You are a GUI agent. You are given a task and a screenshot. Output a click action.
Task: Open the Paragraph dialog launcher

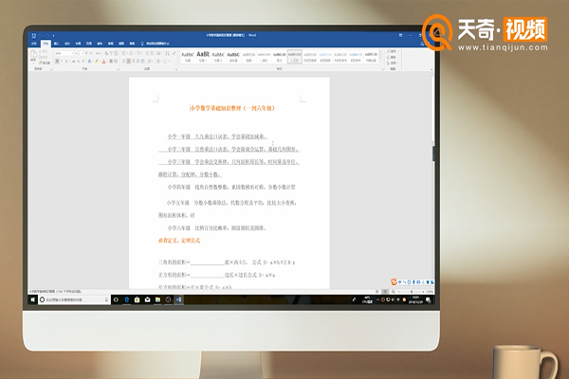tap(176, 69)
